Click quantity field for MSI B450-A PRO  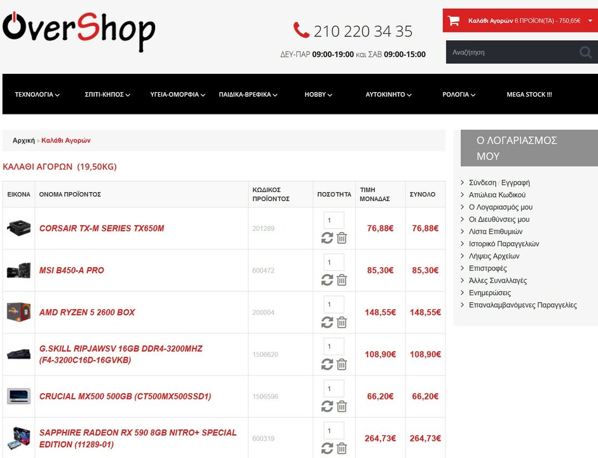[x=334, y=262]
